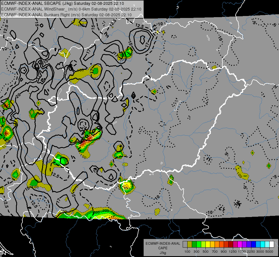
Task: Click the Bunkers Right (m/s) title line
Action: click(x=66, y=15)
